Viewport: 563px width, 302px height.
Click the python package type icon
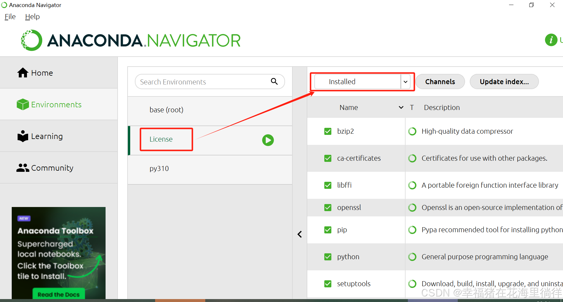pyautogui.click(x=412, y=257)
